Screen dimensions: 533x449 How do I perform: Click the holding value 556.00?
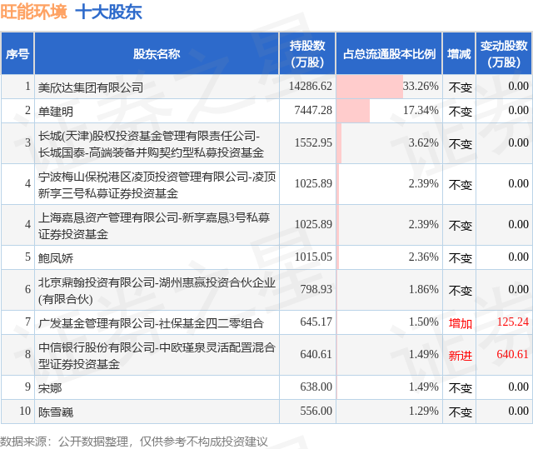pos(316,411)
